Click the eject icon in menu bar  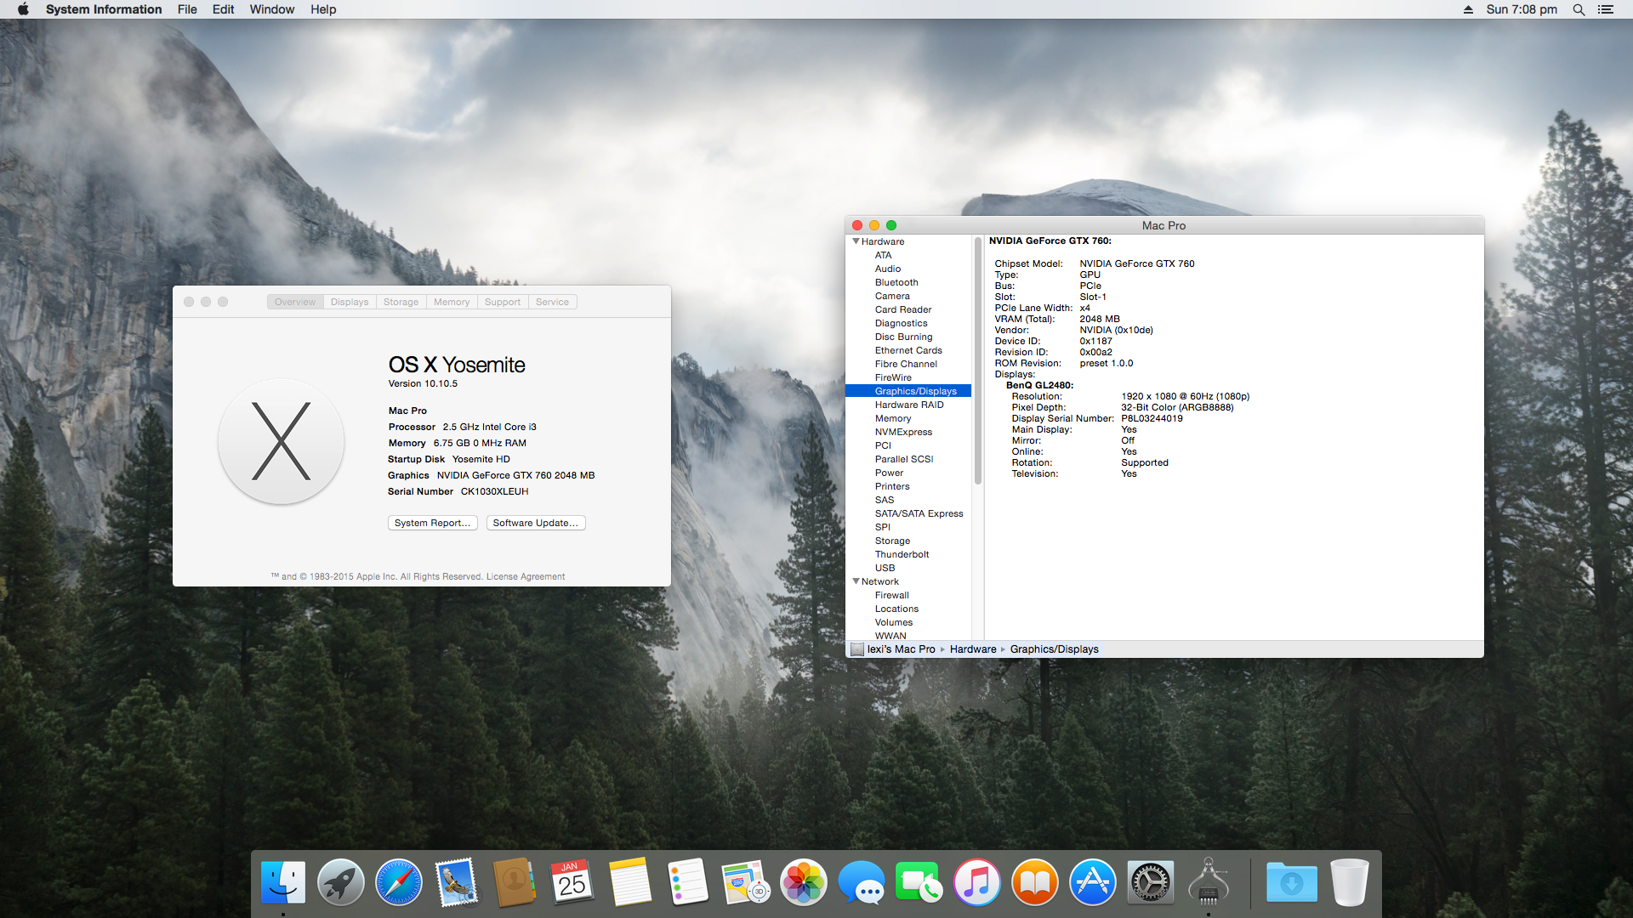click(1468, 9)
